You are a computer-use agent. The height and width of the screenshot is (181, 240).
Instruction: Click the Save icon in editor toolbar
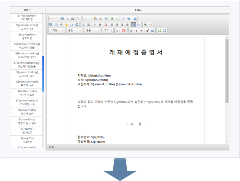tap(62, 18)
